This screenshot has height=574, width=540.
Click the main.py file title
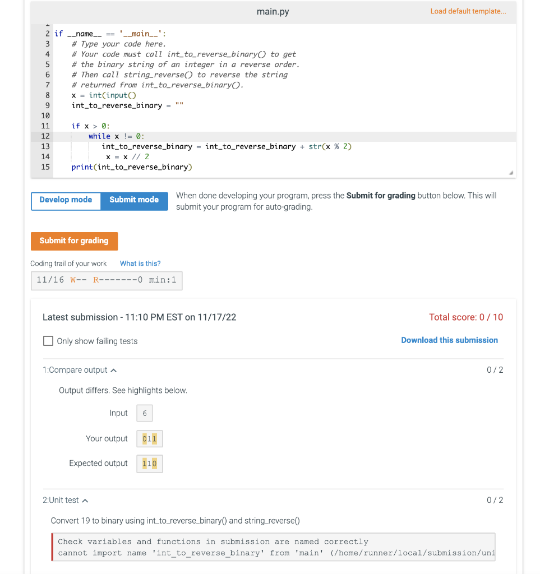tap(273, 11)
